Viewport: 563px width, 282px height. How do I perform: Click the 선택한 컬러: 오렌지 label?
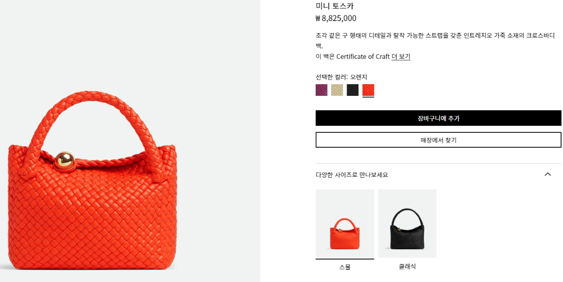coord(341,77)
